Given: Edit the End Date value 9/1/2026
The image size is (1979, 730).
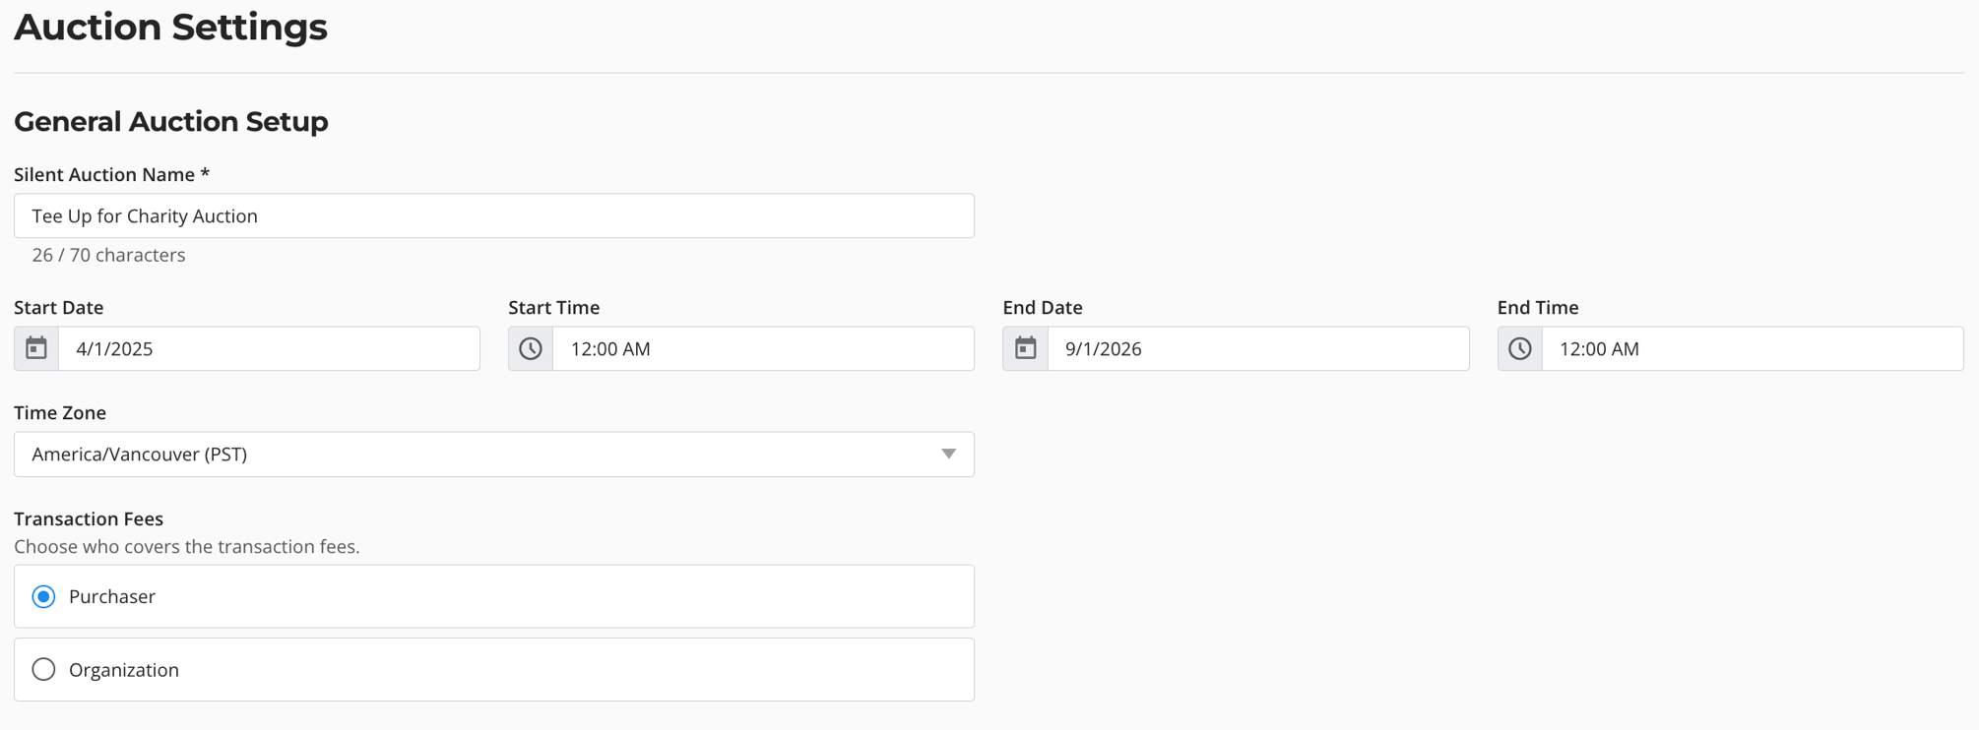Looking at the screenshot, I should tap(1258, 348).
